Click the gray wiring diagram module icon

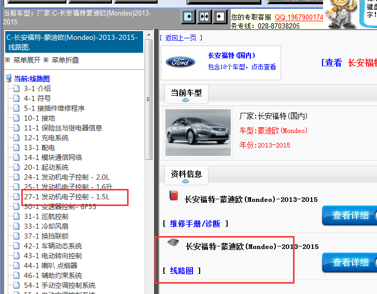173,242
